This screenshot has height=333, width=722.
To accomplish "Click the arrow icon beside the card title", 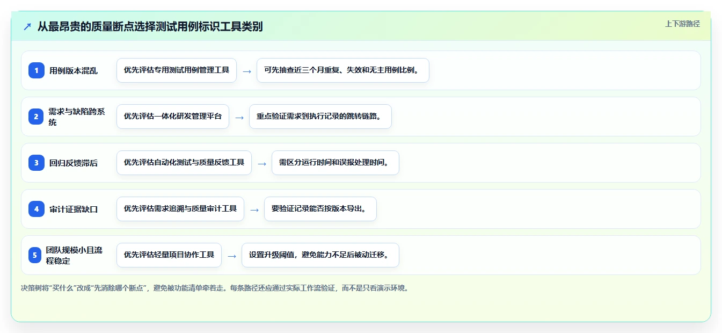I will 27,27.
